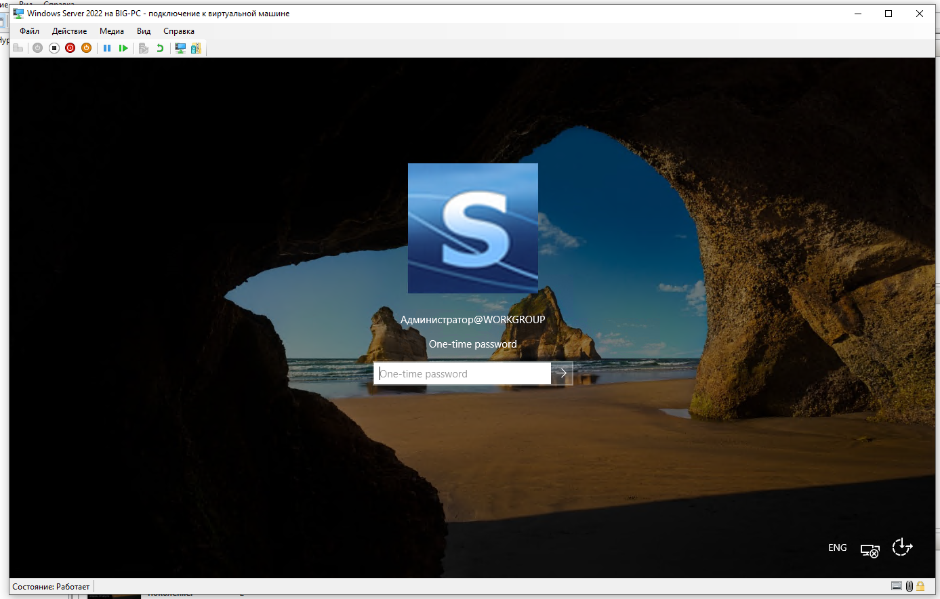940x599 pixels.
Task: Open Enhanced Session via the monitor toolbar icon
Action: [180, 47]
